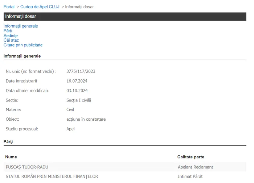254x183 pixels.
Task: Select the Secția I civilă value
Action: pyautogui.click(x=79, y=100)
